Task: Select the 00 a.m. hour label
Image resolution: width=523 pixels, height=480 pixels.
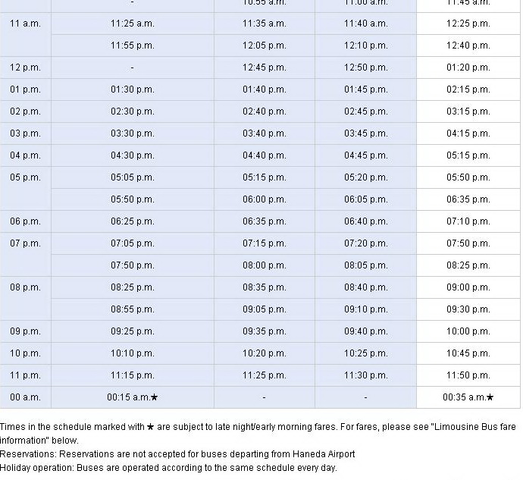Action: click(x=25, y=397)
